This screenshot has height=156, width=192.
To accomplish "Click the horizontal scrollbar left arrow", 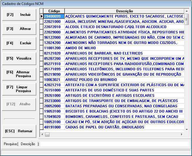I will (x=42, y=134).
